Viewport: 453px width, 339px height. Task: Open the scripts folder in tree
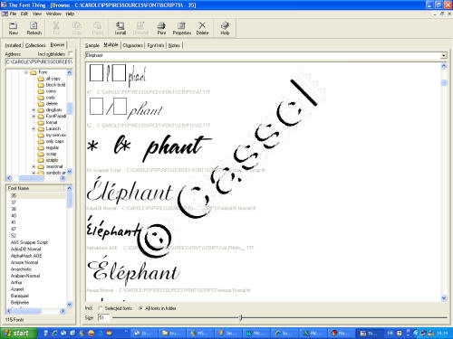[52, 160]
